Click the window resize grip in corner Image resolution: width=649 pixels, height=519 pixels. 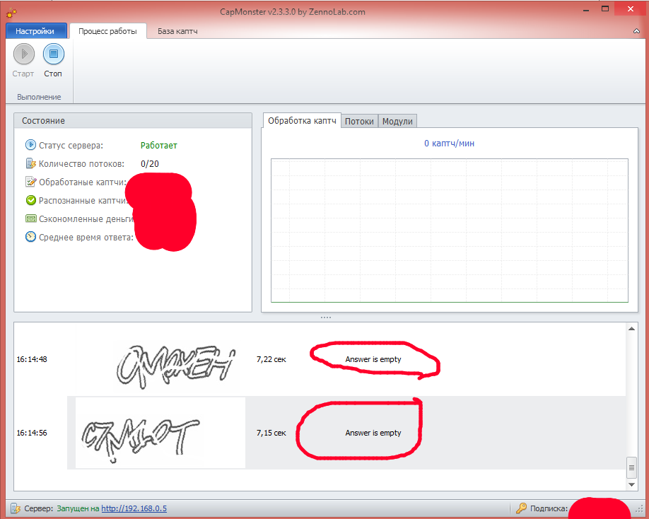point(639,510)
